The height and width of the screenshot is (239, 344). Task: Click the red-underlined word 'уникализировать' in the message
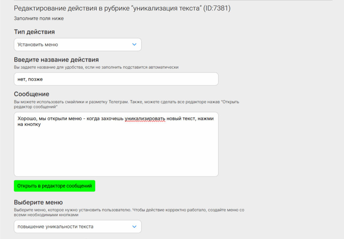[x=145, y=119]
